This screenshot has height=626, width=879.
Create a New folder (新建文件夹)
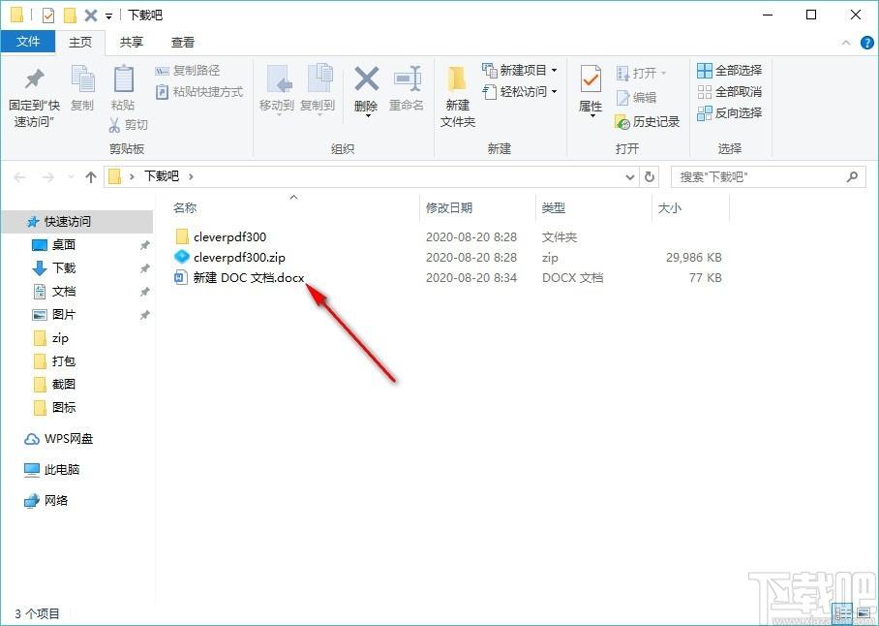[458, 95]
